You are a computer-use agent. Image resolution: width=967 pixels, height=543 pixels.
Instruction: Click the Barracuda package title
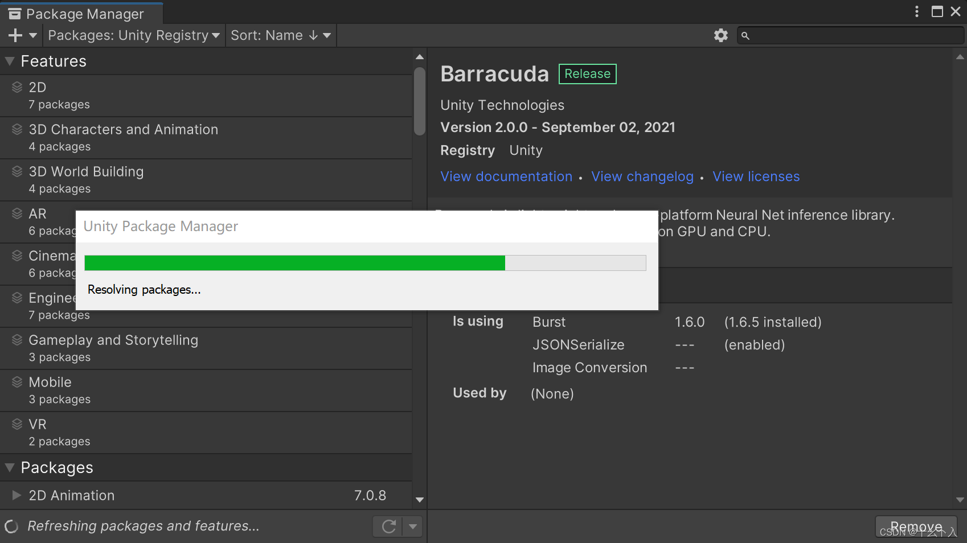(x=494, y=74)
